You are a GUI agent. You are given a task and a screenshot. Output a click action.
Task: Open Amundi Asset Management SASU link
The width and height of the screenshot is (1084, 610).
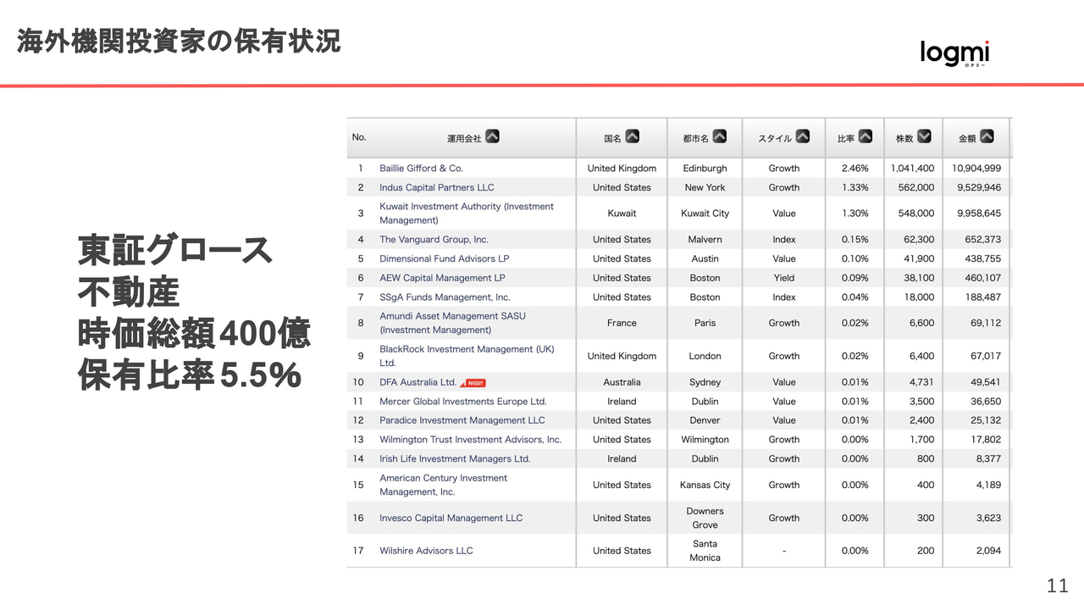452,323
